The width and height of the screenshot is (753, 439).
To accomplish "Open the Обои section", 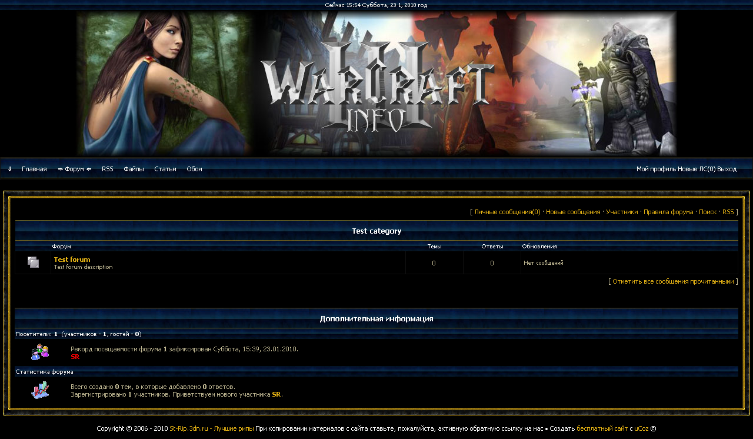I will (x=194, y=169).
